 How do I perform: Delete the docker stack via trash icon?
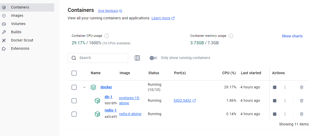pyautogui.click(x=302, y=87)
